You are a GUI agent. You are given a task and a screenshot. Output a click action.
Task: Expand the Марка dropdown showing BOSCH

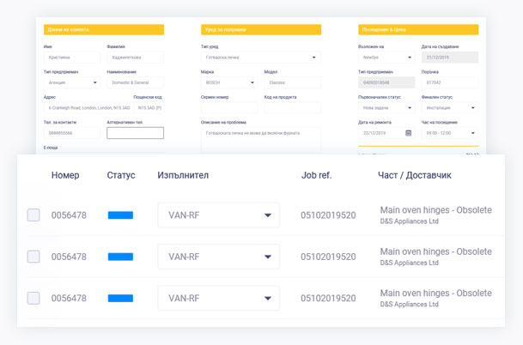pyautogui.click(x=229, y=82)
